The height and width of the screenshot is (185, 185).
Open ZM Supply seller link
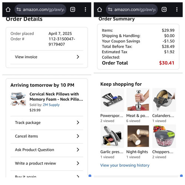[x=51, y=105]
